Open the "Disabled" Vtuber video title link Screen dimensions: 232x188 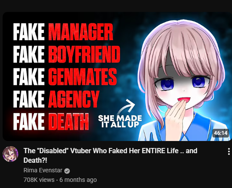(x=111, y=155)
